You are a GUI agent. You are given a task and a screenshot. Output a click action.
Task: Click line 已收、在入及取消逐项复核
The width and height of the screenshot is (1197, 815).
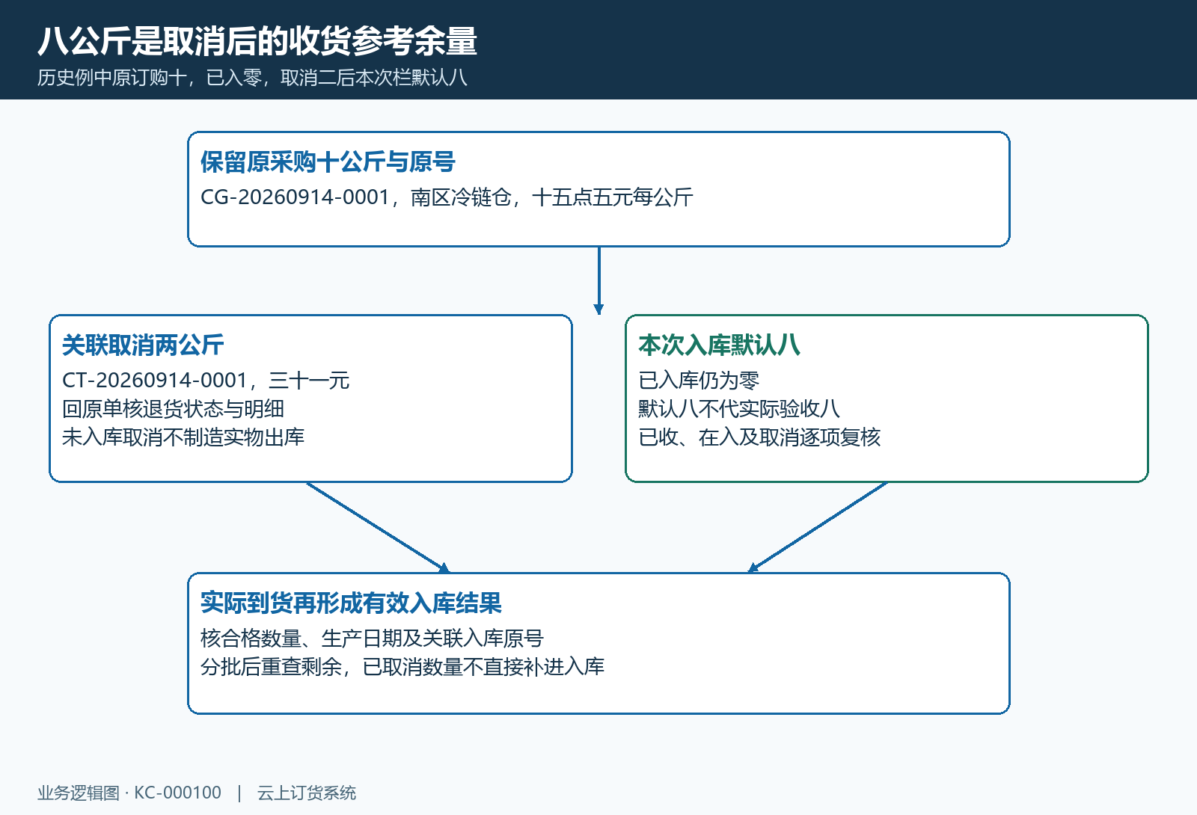759,437
